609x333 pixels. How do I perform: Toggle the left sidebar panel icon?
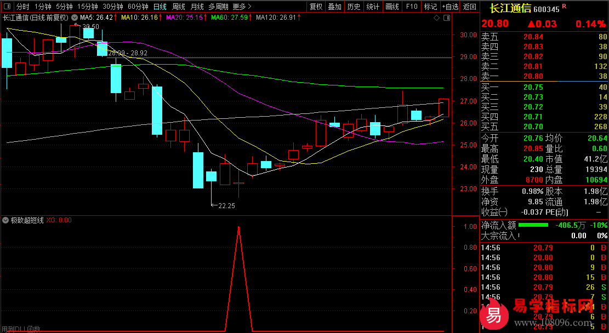pos(7,7)
